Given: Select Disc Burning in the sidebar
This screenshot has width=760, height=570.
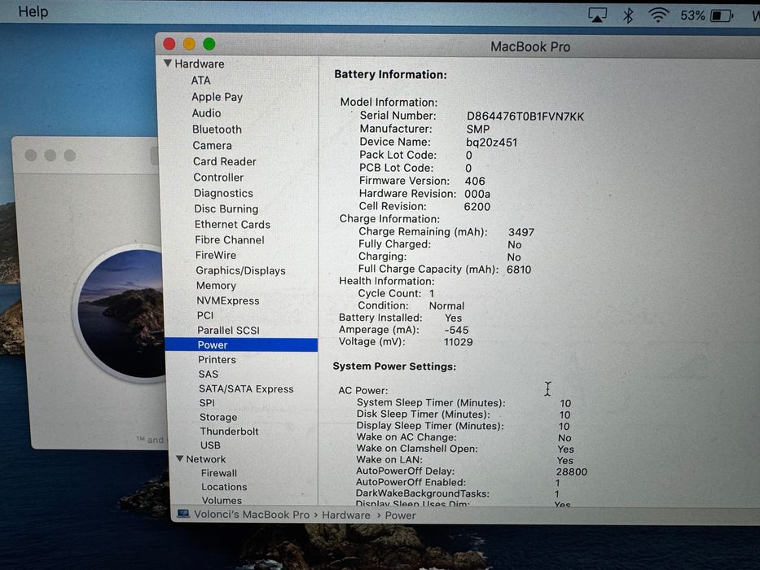Looking at the screenshot, I should pos(226,209).
